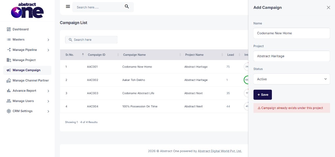Click lead count 44
The height and width of the screenshot is (157, 335).
[228, 106]
